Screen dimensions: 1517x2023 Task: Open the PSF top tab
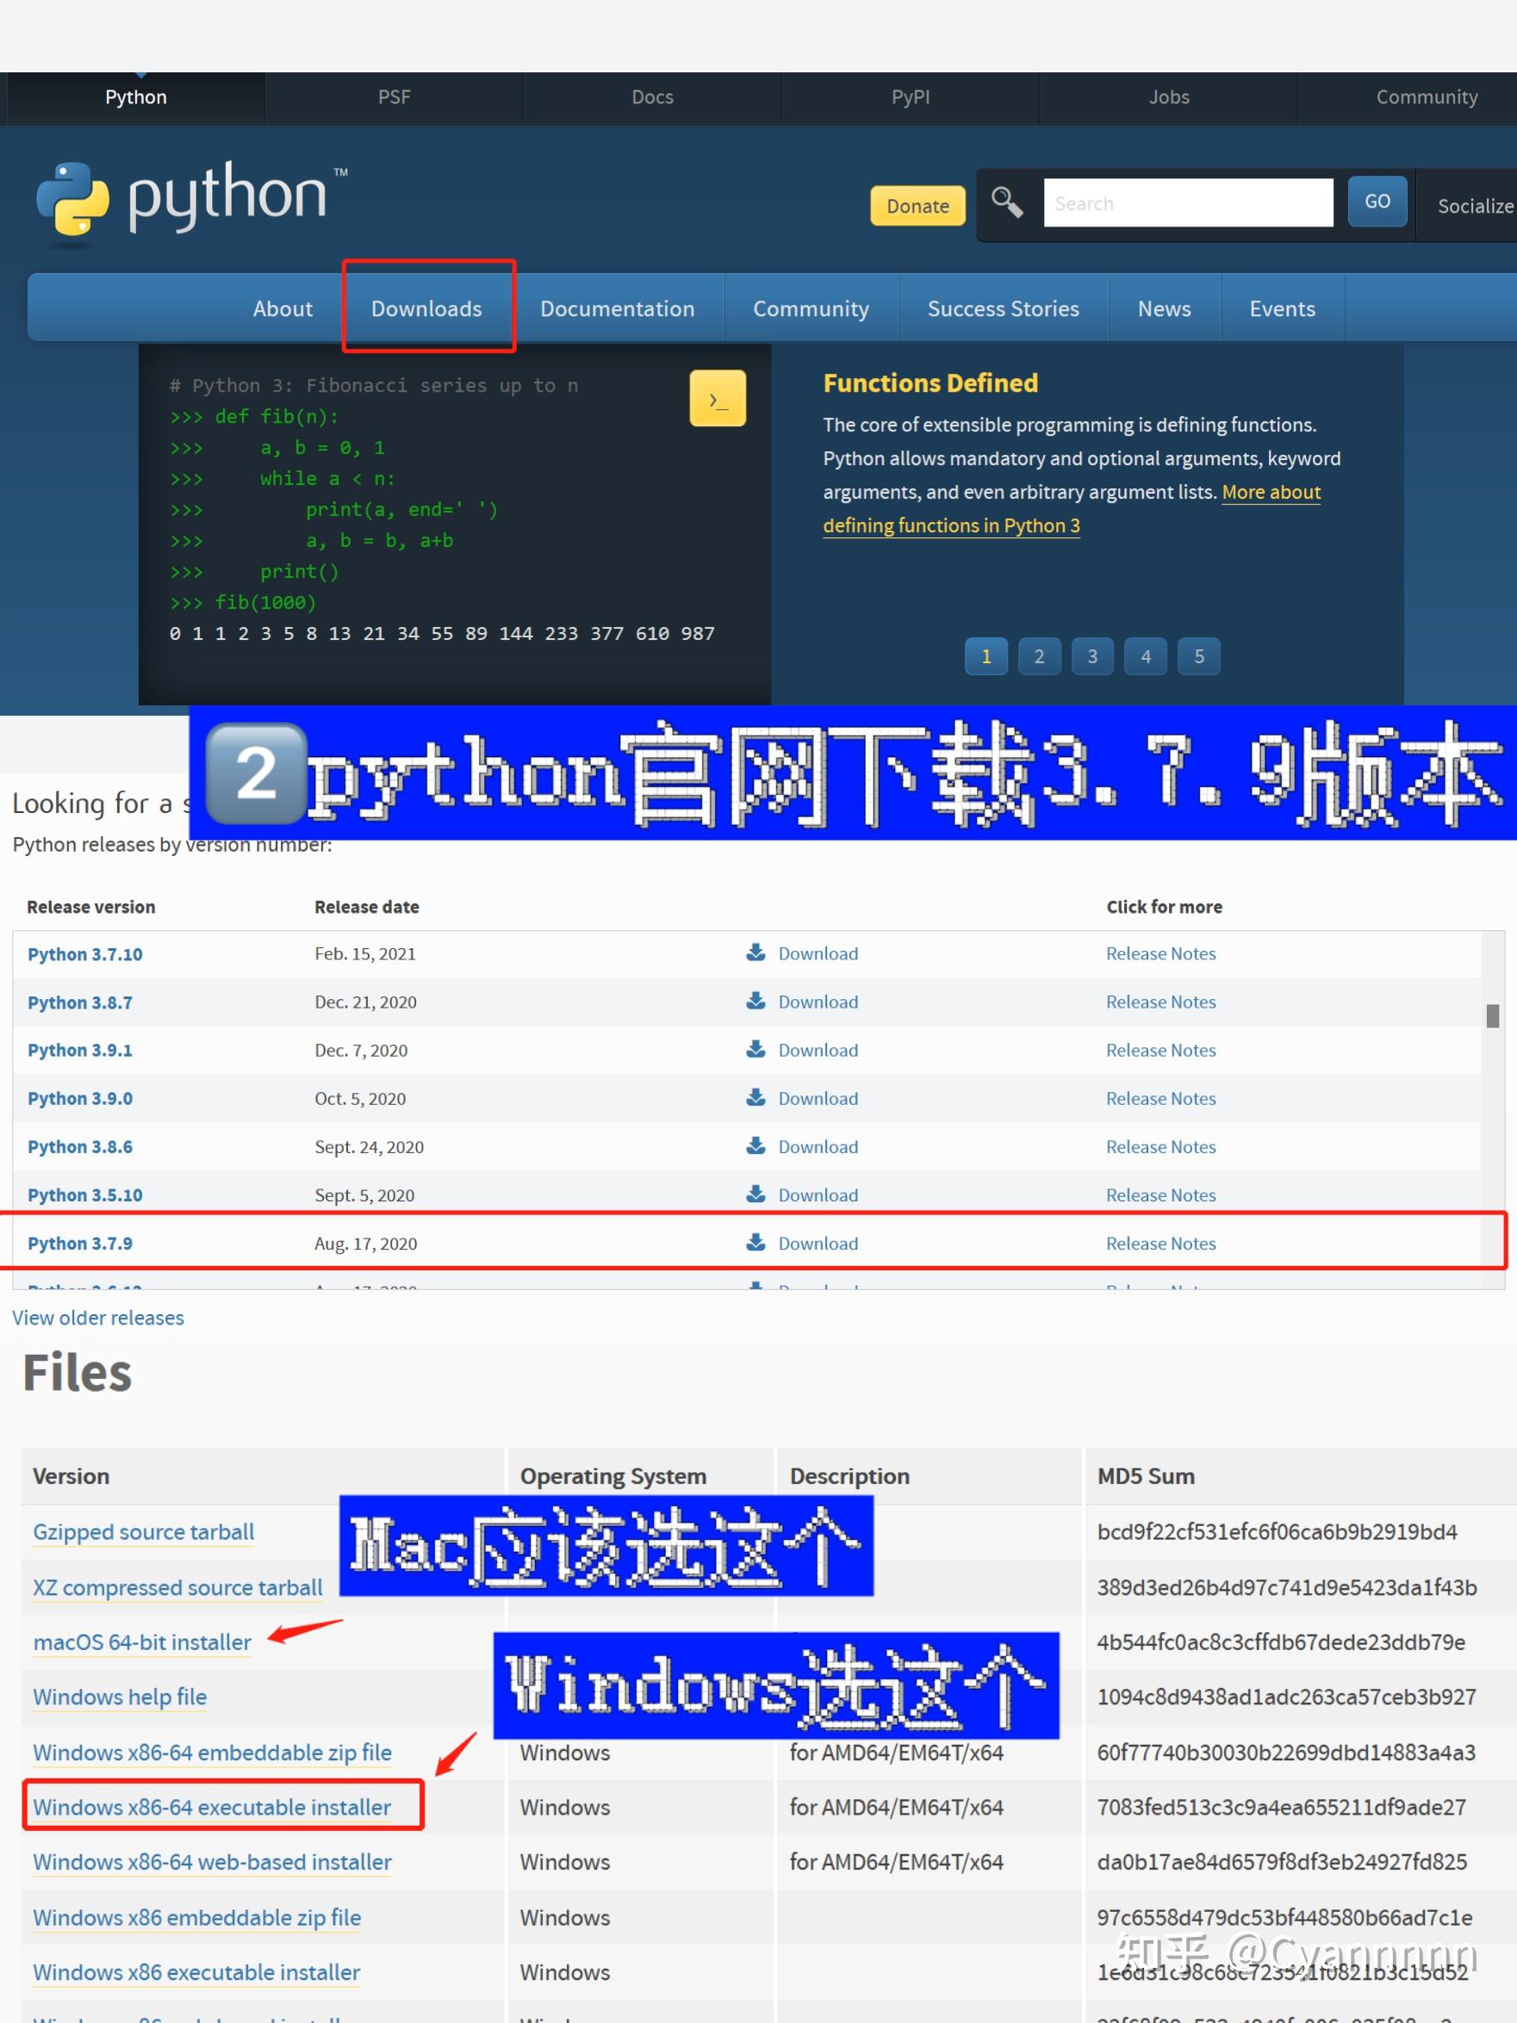click(395, 98)
